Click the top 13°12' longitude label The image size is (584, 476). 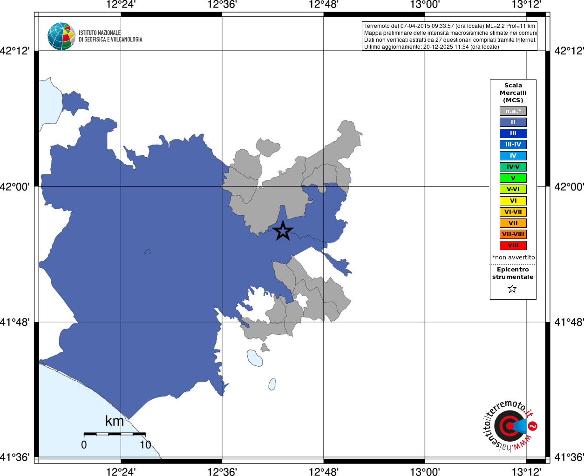tap(526, 5)
